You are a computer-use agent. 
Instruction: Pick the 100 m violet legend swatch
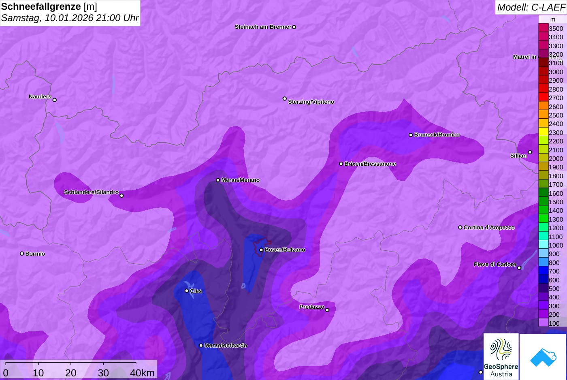544,323
